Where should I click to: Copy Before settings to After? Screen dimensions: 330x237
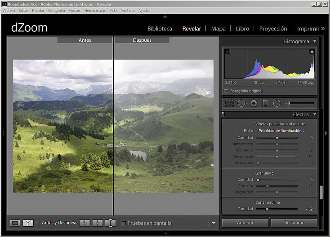pyautogui.click(x=85, y=223)
